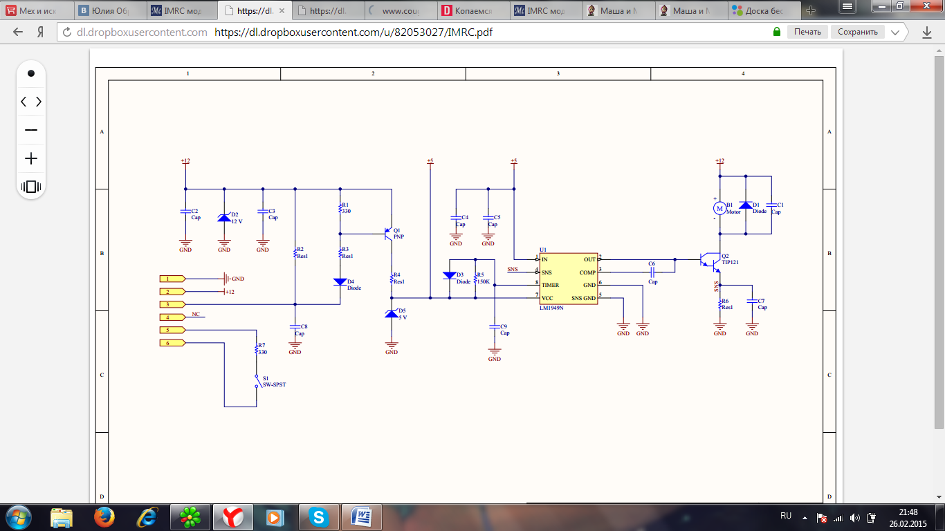Open Firefox from the taskbar

point(104,516)
